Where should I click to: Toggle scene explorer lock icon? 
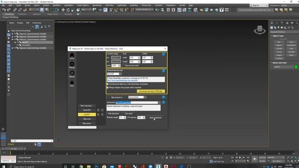coord(42,27)
